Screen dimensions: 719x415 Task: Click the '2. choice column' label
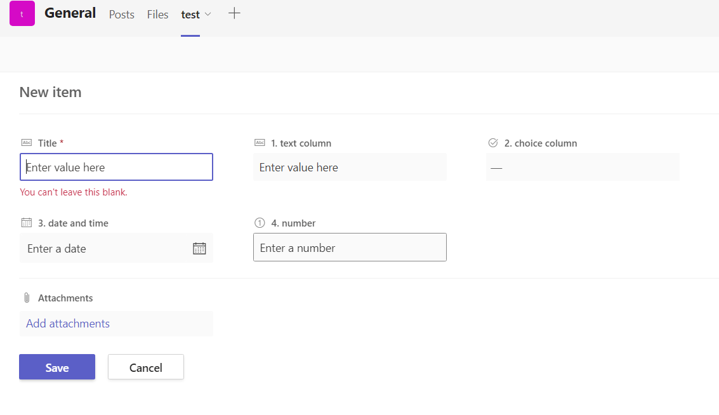point(541,143)
